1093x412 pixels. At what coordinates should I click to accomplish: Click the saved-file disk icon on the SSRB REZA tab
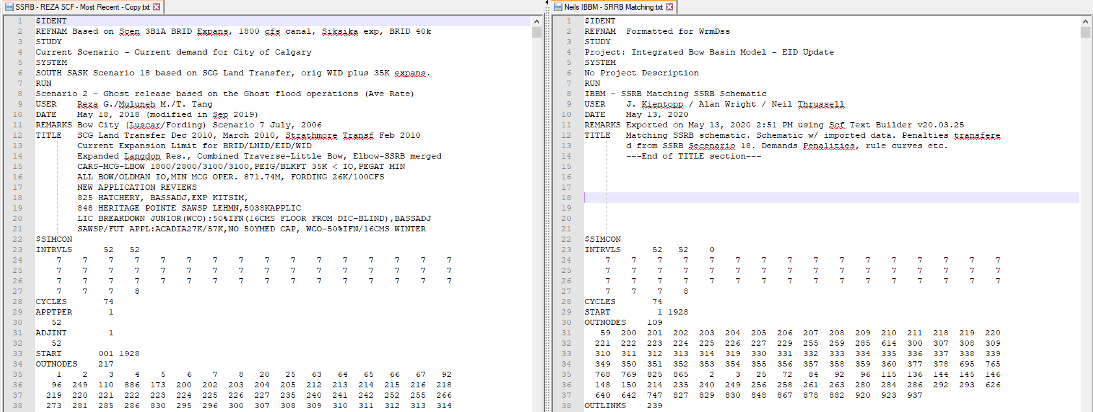tap(9, 7)
